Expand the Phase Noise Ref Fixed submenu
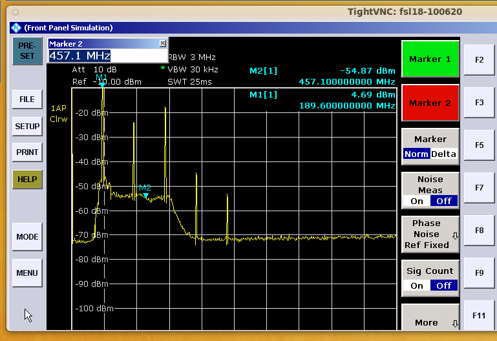 430,234
